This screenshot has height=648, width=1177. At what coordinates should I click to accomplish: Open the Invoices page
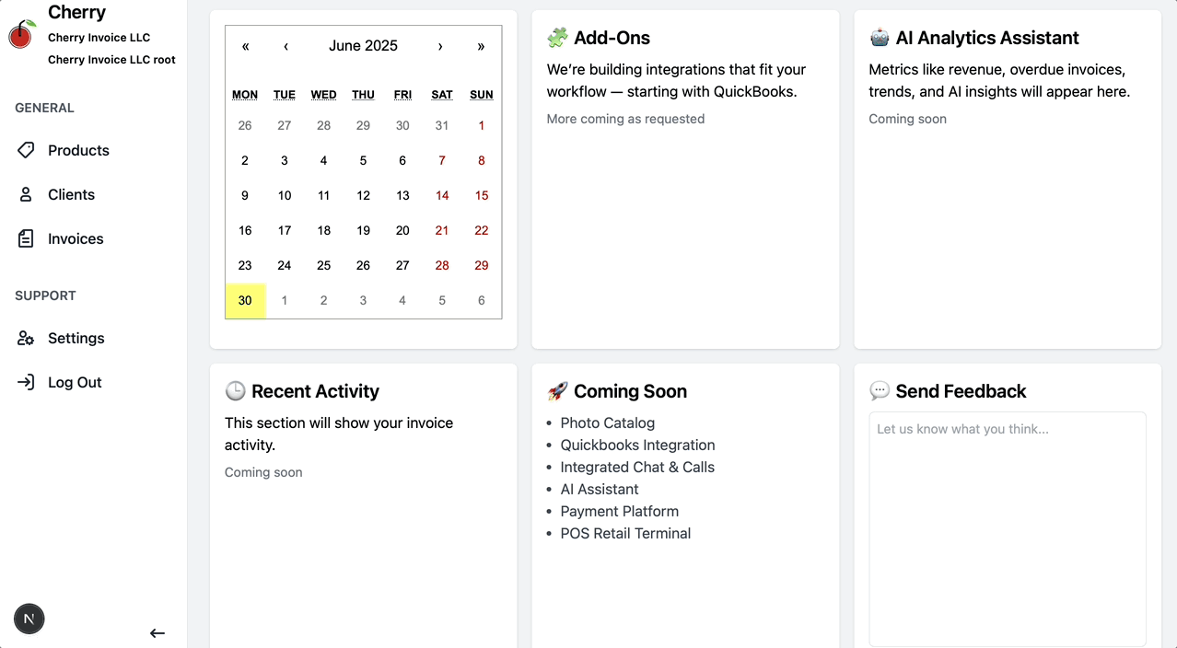pos(93,238)
